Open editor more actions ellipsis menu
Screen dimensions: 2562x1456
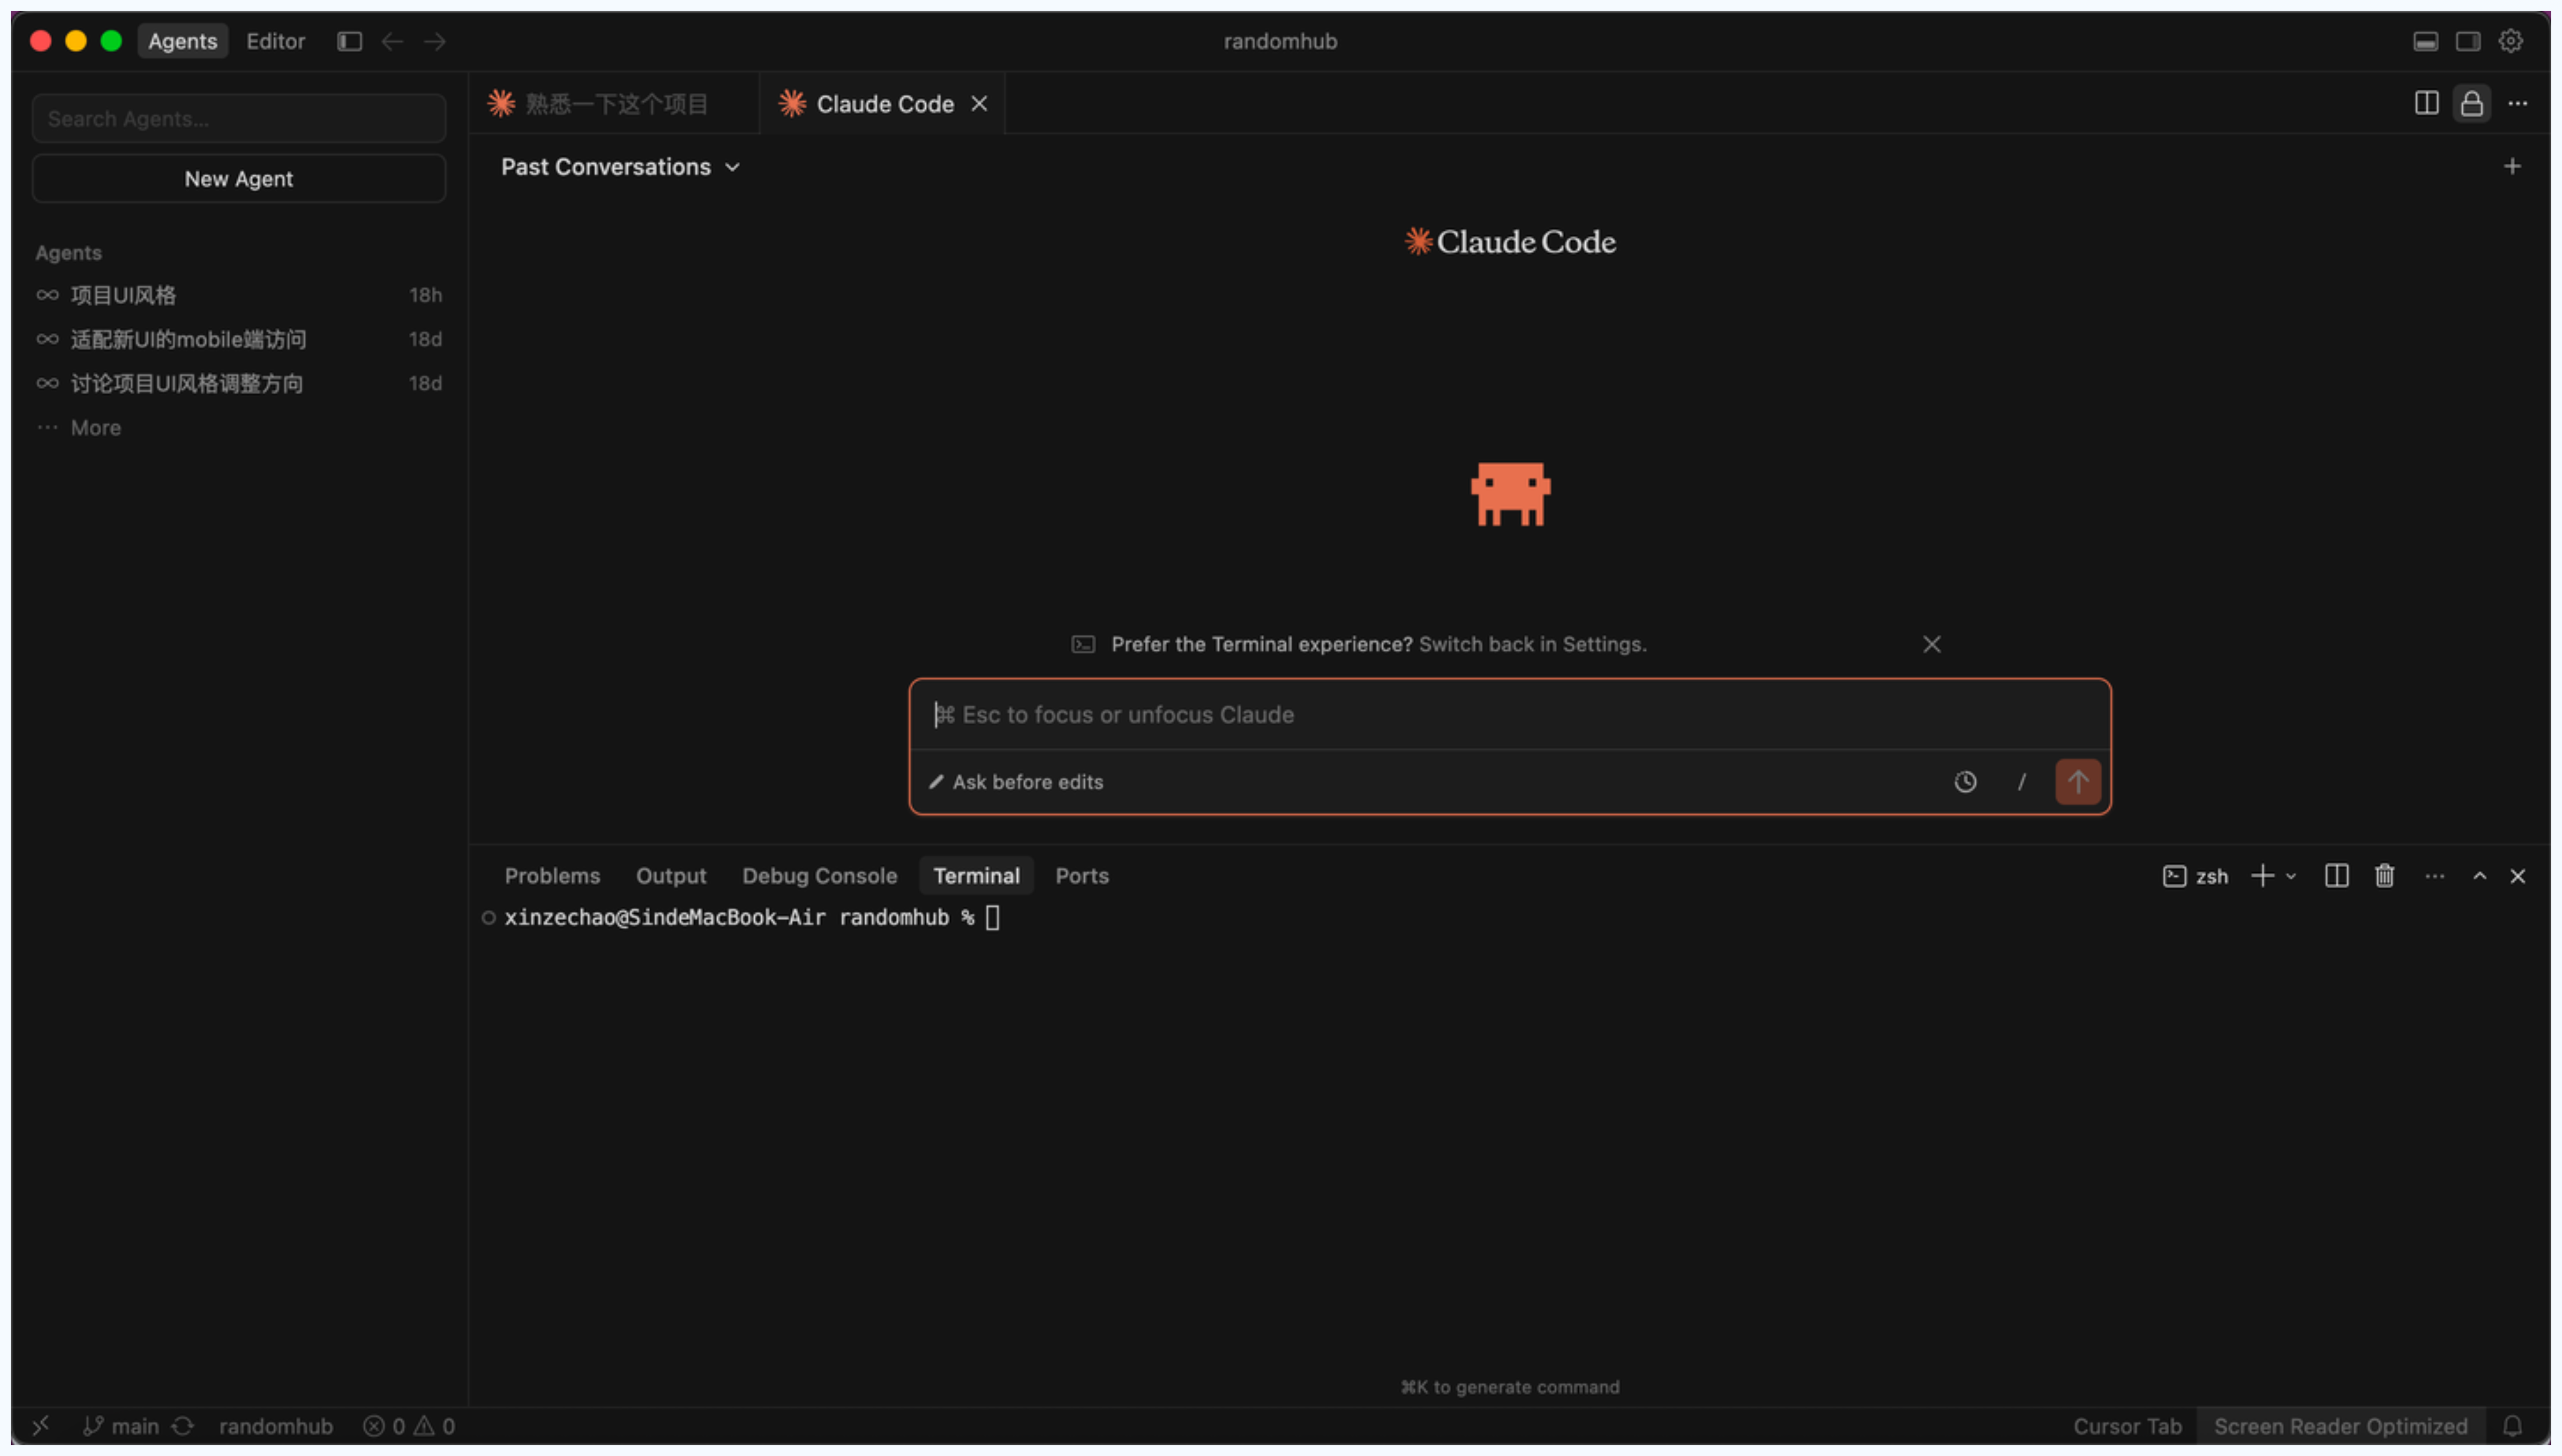(x=2518, y=103)
